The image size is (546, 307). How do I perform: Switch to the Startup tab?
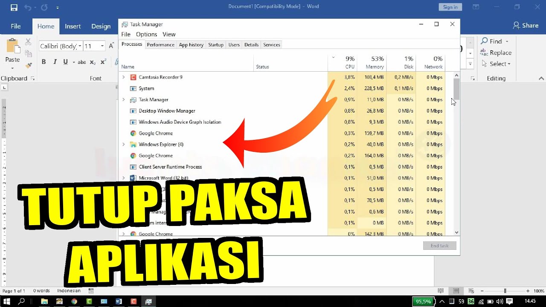point(216,45)
